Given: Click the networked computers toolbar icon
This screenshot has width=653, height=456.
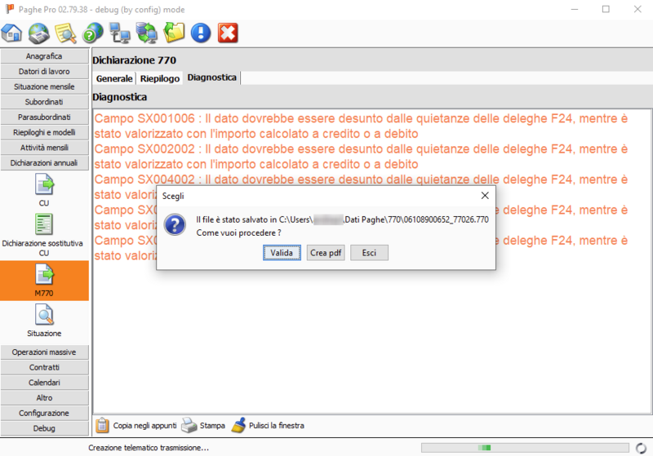Looking at the screenshot, I should click(x=119, y=33).
